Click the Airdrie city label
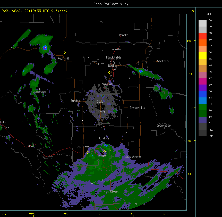This screenshot has height=217, width=222. coord(104,138)
